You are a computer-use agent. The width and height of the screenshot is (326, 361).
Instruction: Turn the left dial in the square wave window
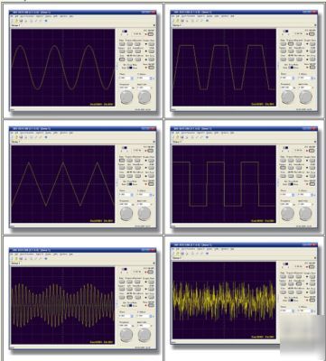pyautogui.click(x=287, y=214)
